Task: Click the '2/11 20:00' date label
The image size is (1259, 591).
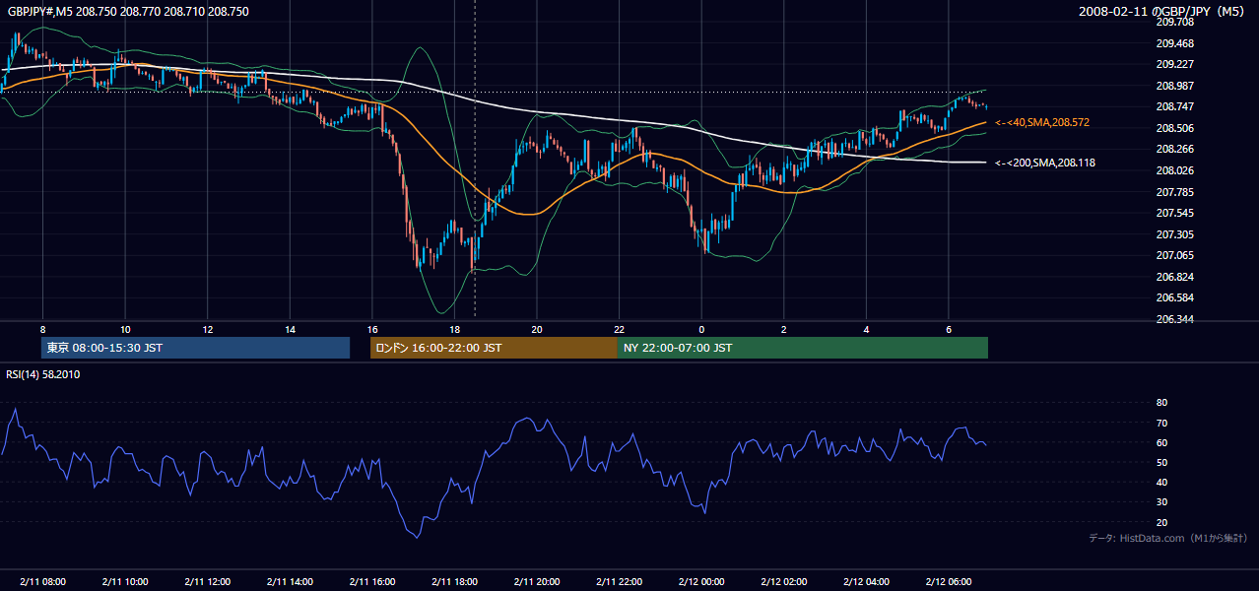Action: (x=537, y=581)
